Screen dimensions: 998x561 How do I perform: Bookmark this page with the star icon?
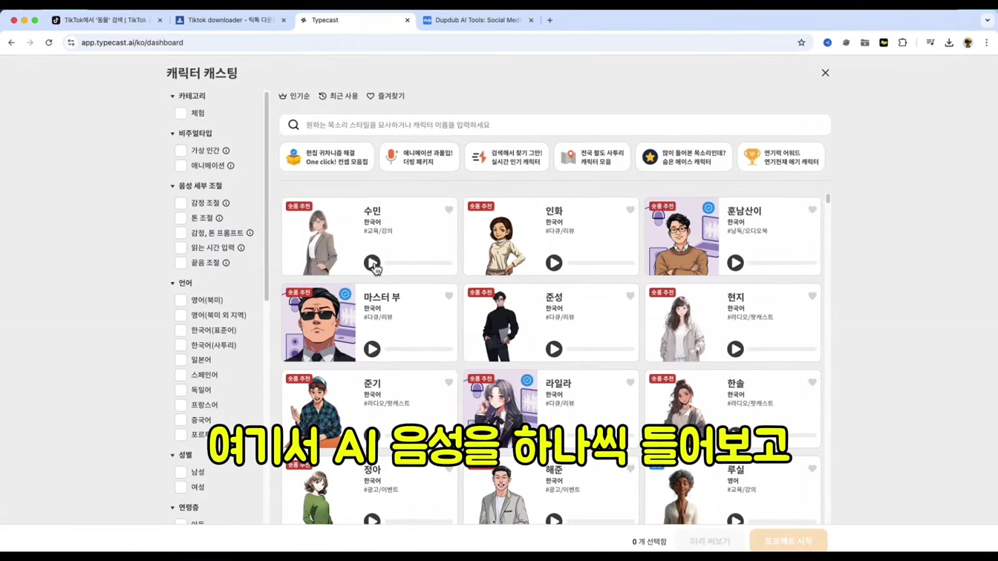click(x=801, y=42)
